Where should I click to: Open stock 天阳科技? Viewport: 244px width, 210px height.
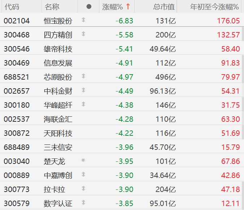tap(58, 133)
